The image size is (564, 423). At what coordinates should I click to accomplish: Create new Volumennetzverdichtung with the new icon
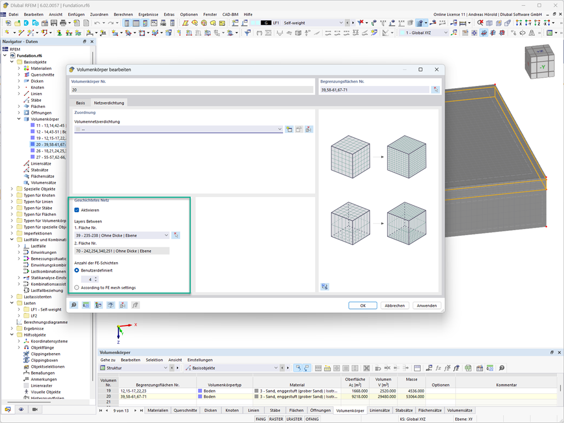point(289,129)
